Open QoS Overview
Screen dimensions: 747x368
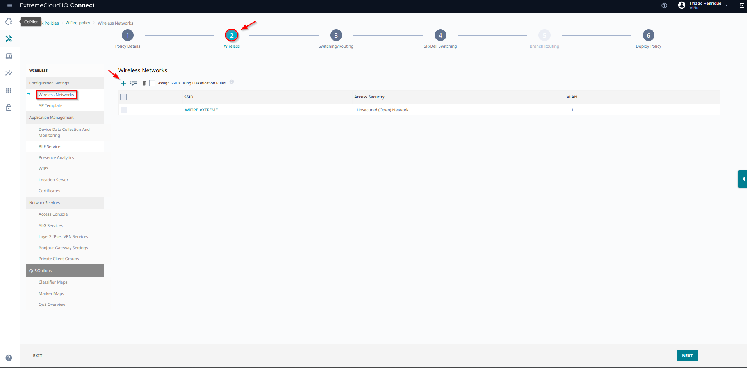click(52, 305)
